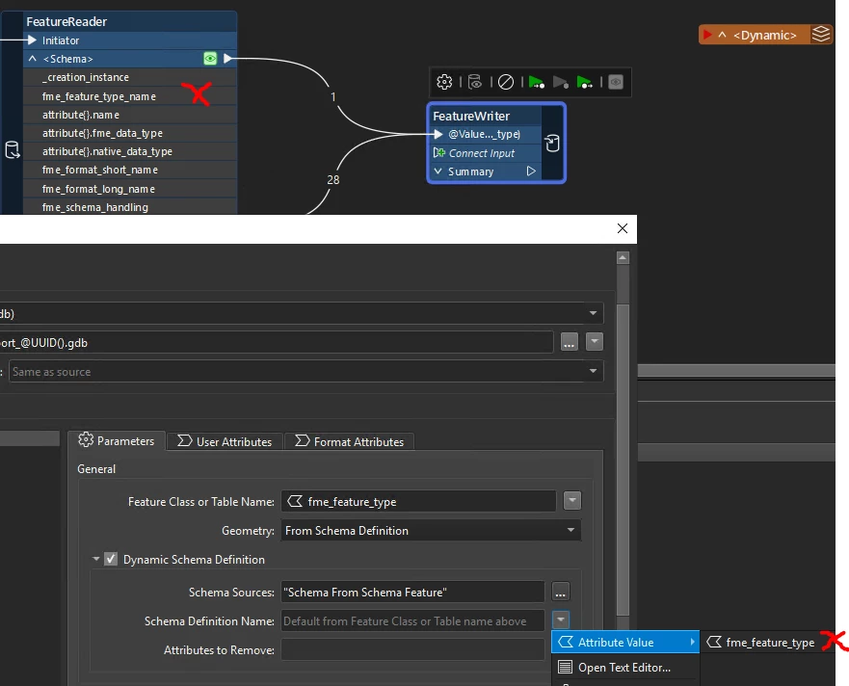Viewport: 849px width, 686px height.
Task: Open the Feature Class or Table Name dropdown arrow
Action: [x=571, y=501]
